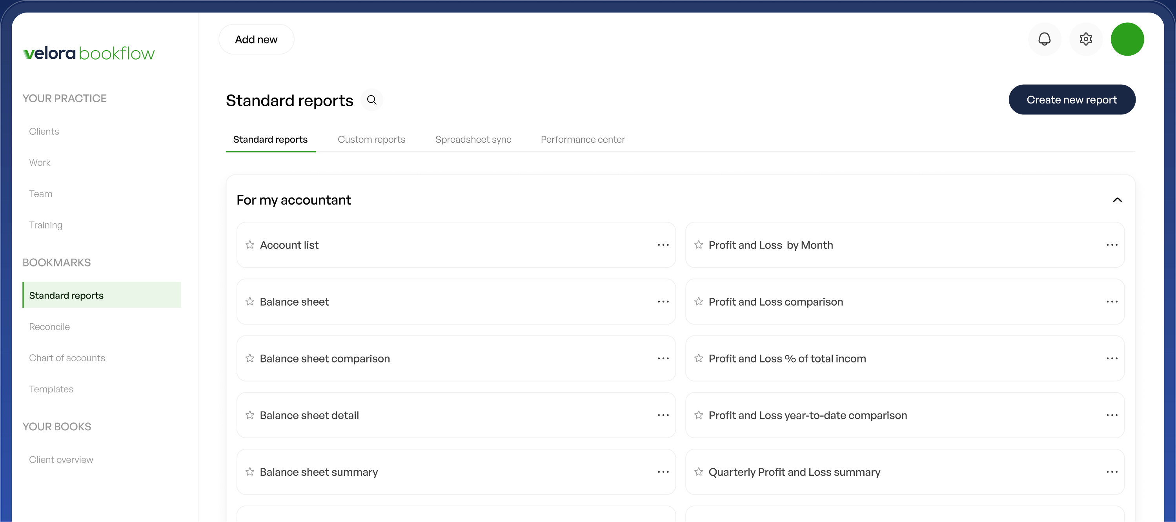
Task: Open more options for Balance sheet comparison
Action: [663, 359]
